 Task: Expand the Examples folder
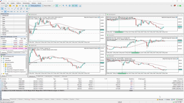point(4,66)
